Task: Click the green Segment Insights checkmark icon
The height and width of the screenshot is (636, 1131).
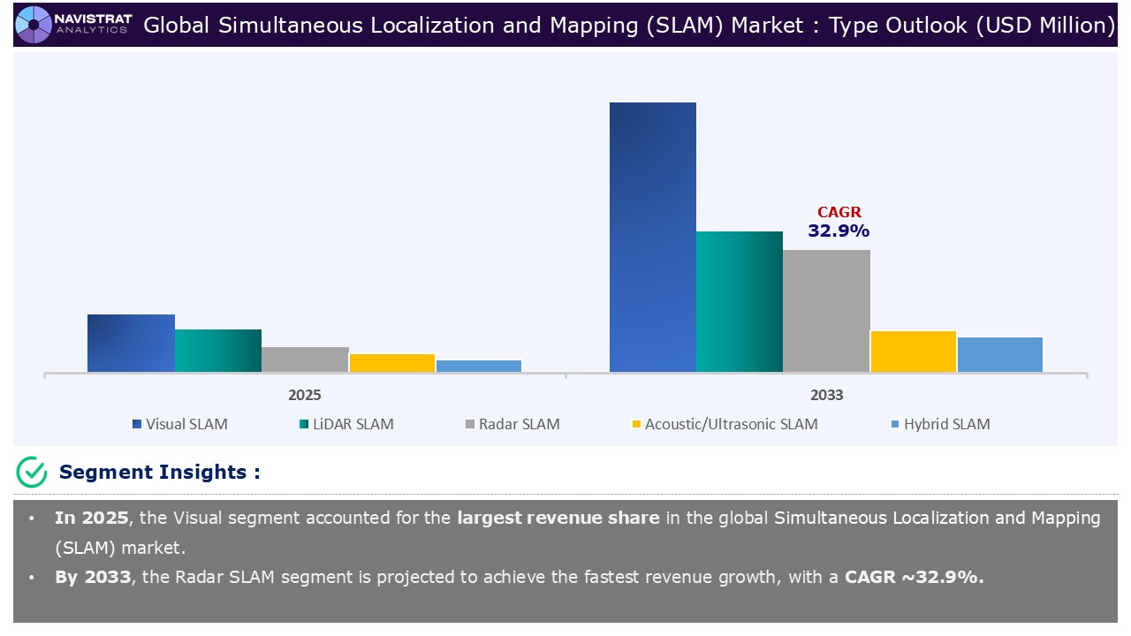Action: (x=29, y=472)
